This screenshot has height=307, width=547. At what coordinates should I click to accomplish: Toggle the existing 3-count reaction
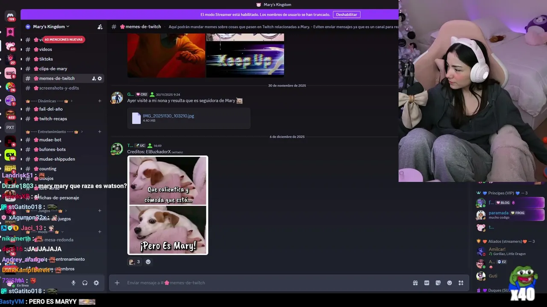(135, 262)
